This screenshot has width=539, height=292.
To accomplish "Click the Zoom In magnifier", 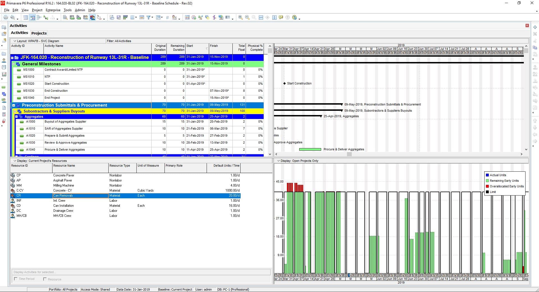I will tap(241, 17).
